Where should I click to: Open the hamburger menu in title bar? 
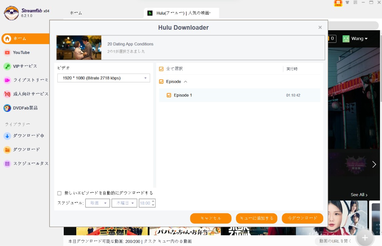[x=356, y=2]
